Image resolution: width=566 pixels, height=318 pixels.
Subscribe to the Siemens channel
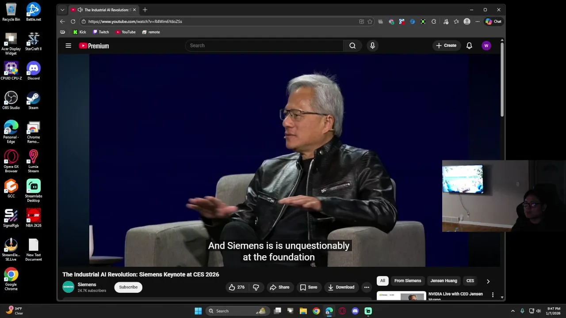(x=128, y=287)
